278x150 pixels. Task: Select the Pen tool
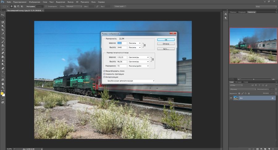(x=3, y=68)
